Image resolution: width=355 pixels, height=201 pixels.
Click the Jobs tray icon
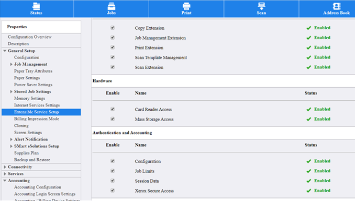(111, 6)
